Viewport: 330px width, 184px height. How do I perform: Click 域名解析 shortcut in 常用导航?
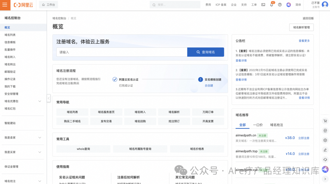174,112
